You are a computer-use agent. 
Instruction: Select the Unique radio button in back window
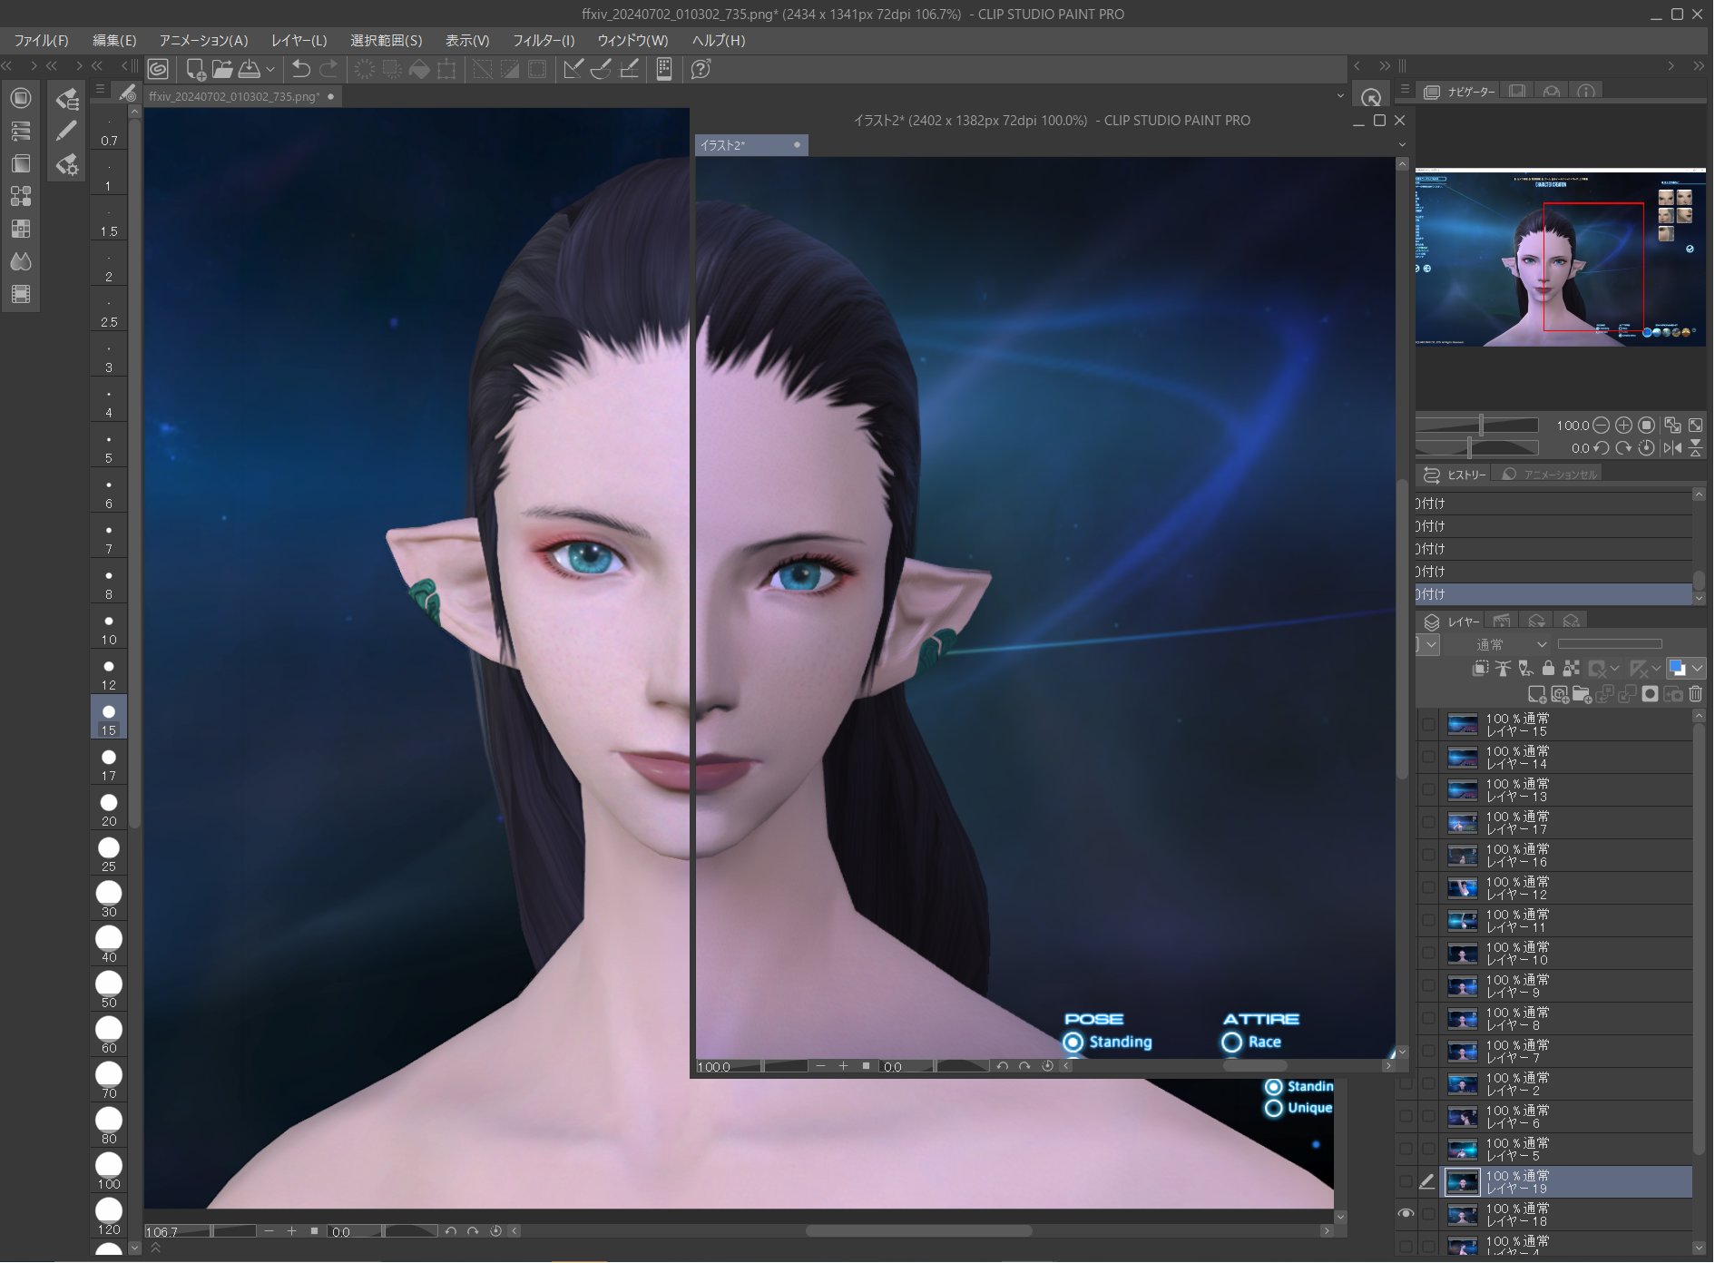1274,1108
